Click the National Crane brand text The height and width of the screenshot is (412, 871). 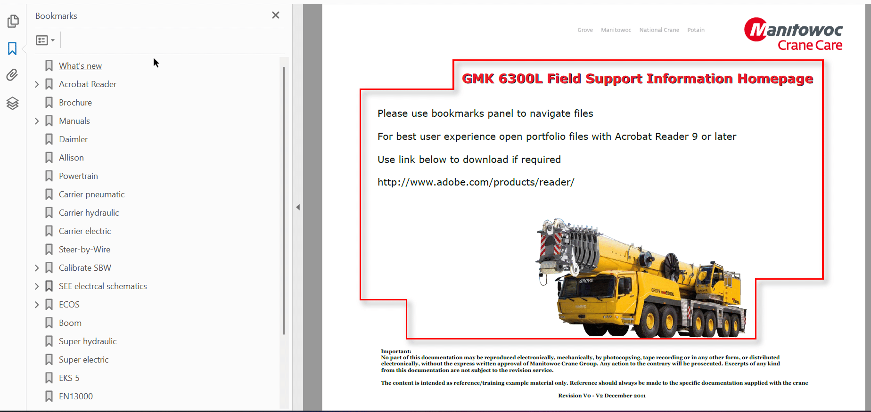(x=659, y=30)
